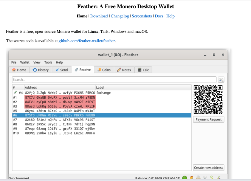Open the Wallet menu

[25, 62]
